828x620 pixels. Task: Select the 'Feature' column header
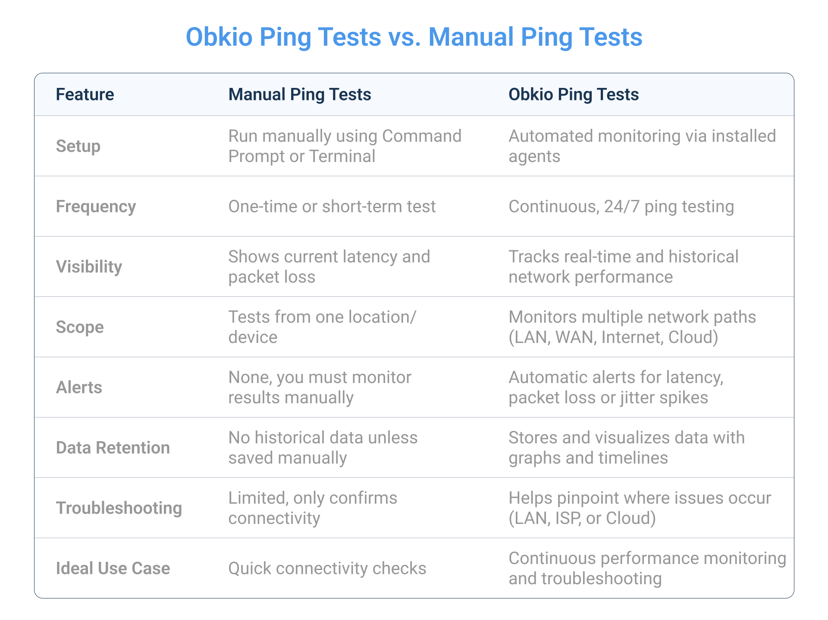[85, 94]
